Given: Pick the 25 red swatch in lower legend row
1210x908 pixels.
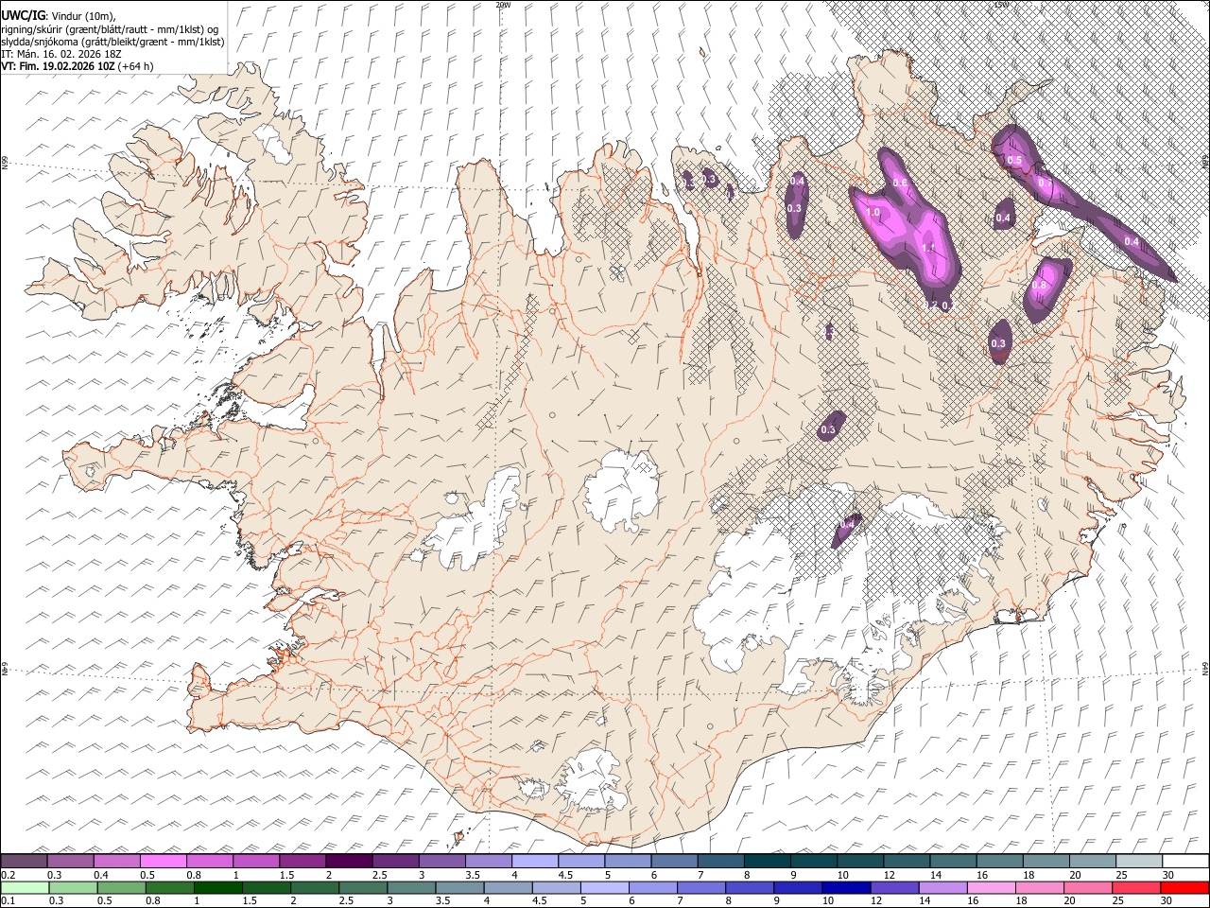Looking at the screenshot, I should point(1135,887).
